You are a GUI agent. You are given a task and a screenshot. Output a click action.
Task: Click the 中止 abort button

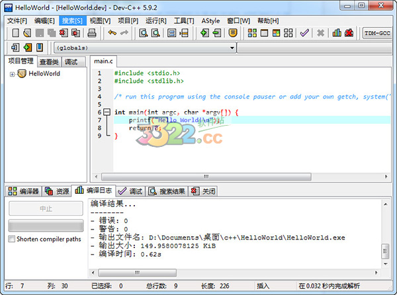46,208
